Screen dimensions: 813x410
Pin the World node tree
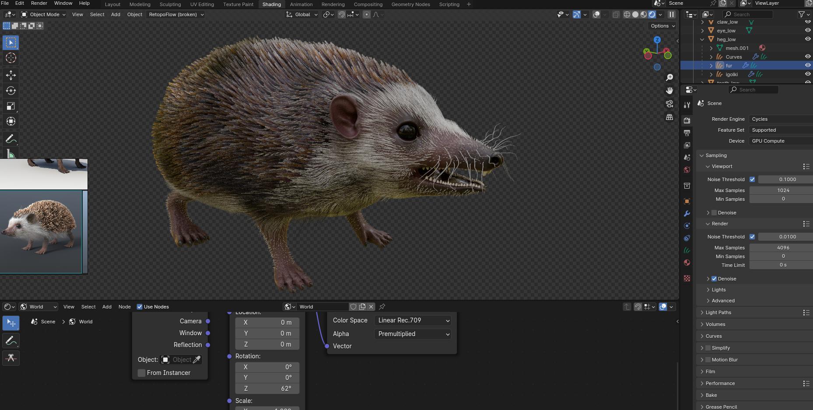click(x=382, y=307)
